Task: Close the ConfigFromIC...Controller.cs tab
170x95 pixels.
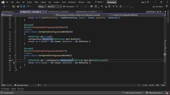Action: coord(46,12)
